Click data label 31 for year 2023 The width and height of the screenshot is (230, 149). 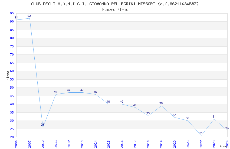click(214, 116)
